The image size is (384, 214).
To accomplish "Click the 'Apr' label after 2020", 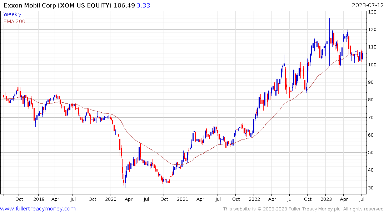I will tap(128, 199).
